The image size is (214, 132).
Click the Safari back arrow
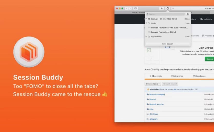(x=127, y=8)
